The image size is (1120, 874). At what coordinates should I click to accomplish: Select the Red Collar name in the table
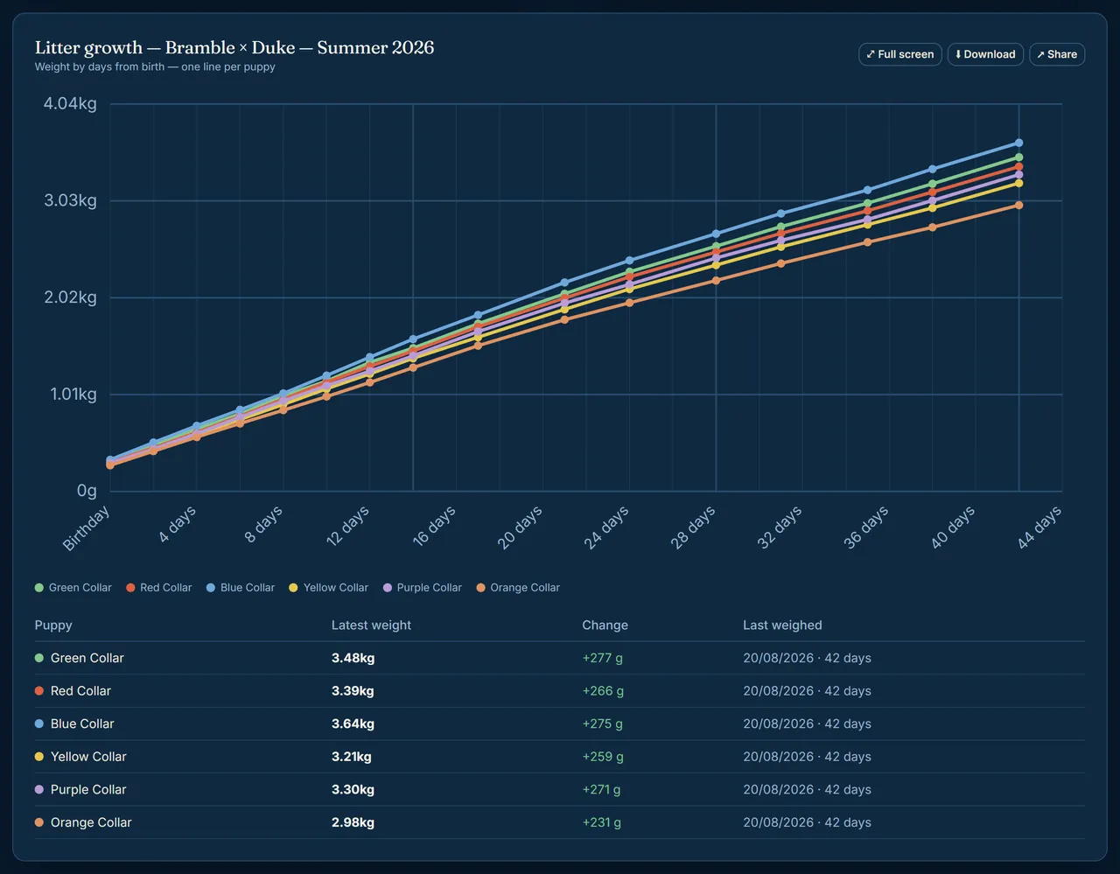point(80,691)
